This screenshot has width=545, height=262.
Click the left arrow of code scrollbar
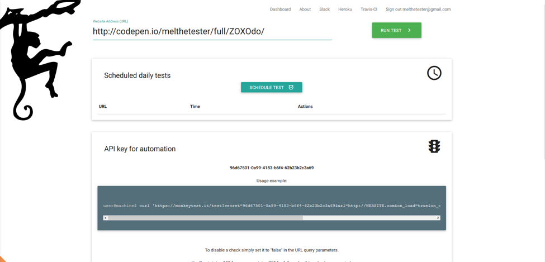click(x=105, y=218)
